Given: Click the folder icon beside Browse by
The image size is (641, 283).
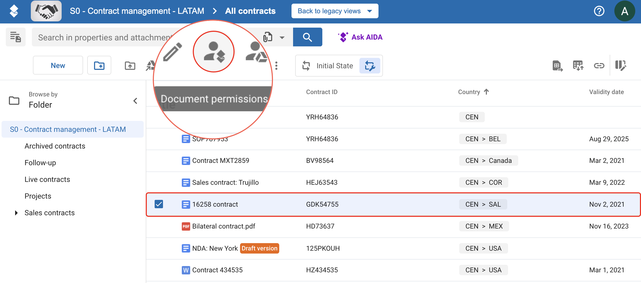Looking at the screenshot, I should (14, 101).
